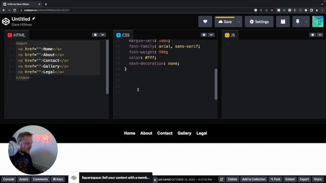Add pen to Collection
This screenshot has width=326, height=183.
[x=254, y=179]
